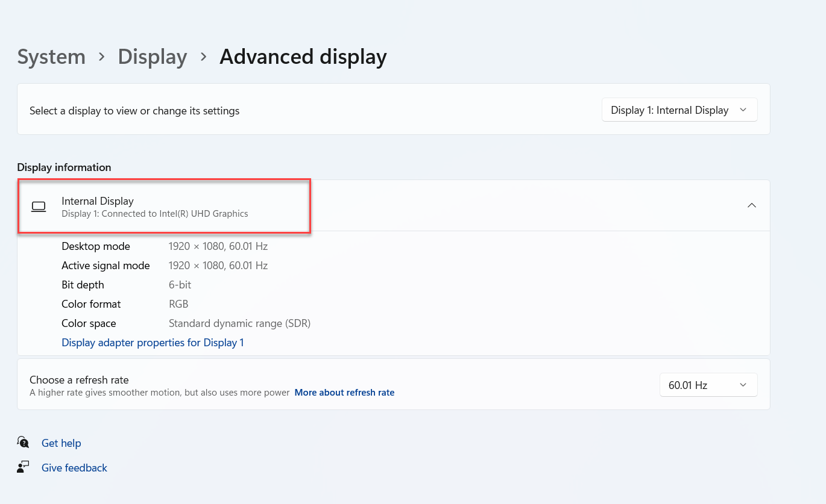Click the Get help headset icon
The image size is (826, 504).
click(x=23, y=443)
